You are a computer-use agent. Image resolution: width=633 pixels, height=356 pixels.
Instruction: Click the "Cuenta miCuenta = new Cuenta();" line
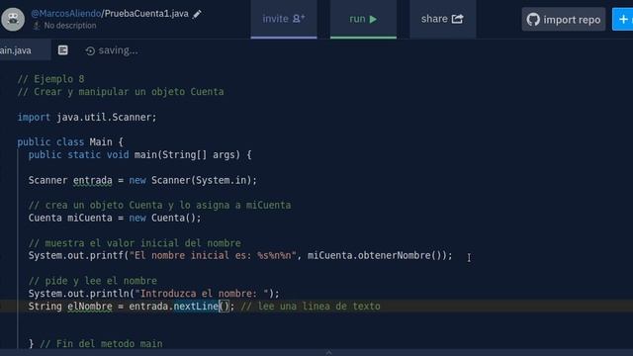click(x=115, y=218)
